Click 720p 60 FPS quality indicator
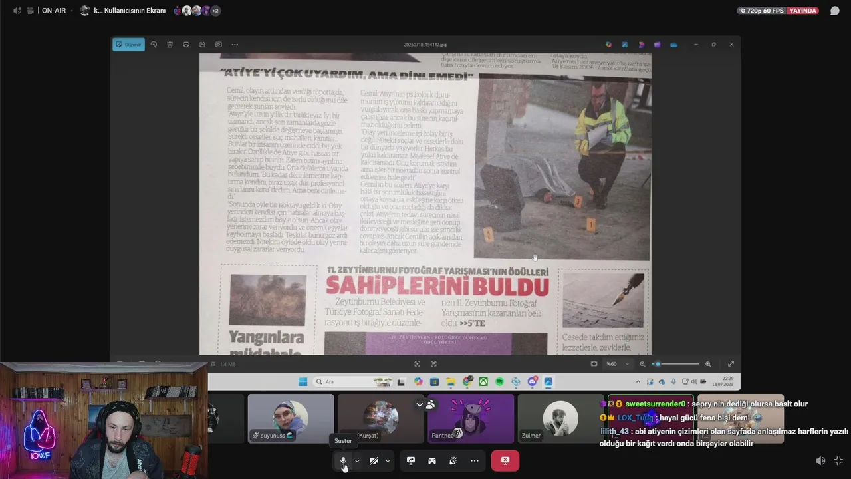The height and width of the screenshot is (479, 851). click(x=761, y=11)
